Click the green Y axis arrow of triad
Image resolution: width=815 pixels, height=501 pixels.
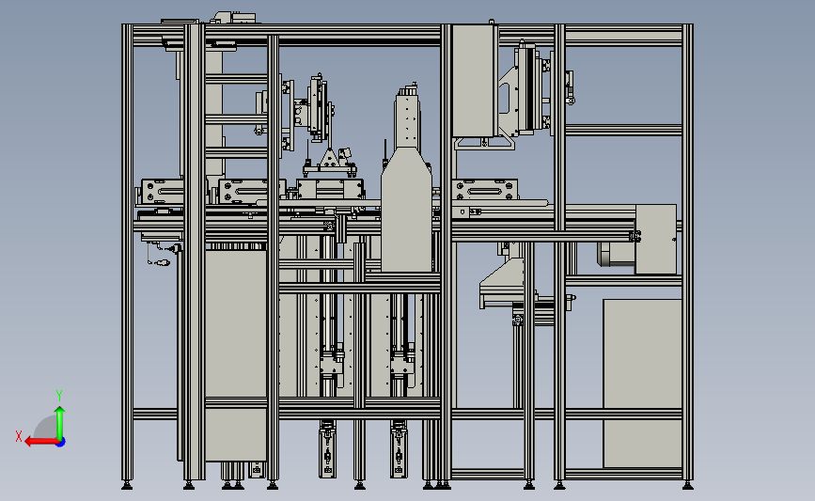pyautogui.click(x=60, y=423)
